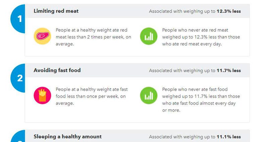The height and width of the screenshot is (142, 260).
Task: Select the 'Limiting red meat' heading
Action: tap(56, 11)
